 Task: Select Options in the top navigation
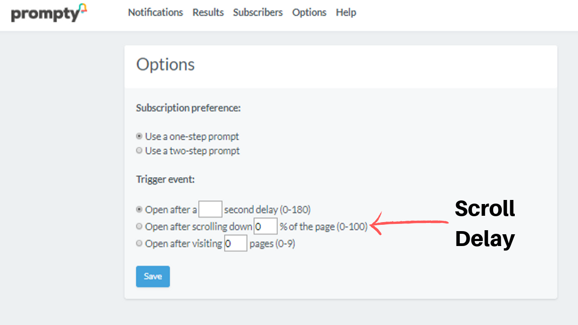pyautogui.click(x=309, y=13)
